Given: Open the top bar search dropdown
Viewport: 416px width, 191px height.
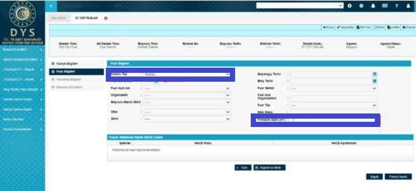Looking at the screenshot, I should (x=300, y=6).
